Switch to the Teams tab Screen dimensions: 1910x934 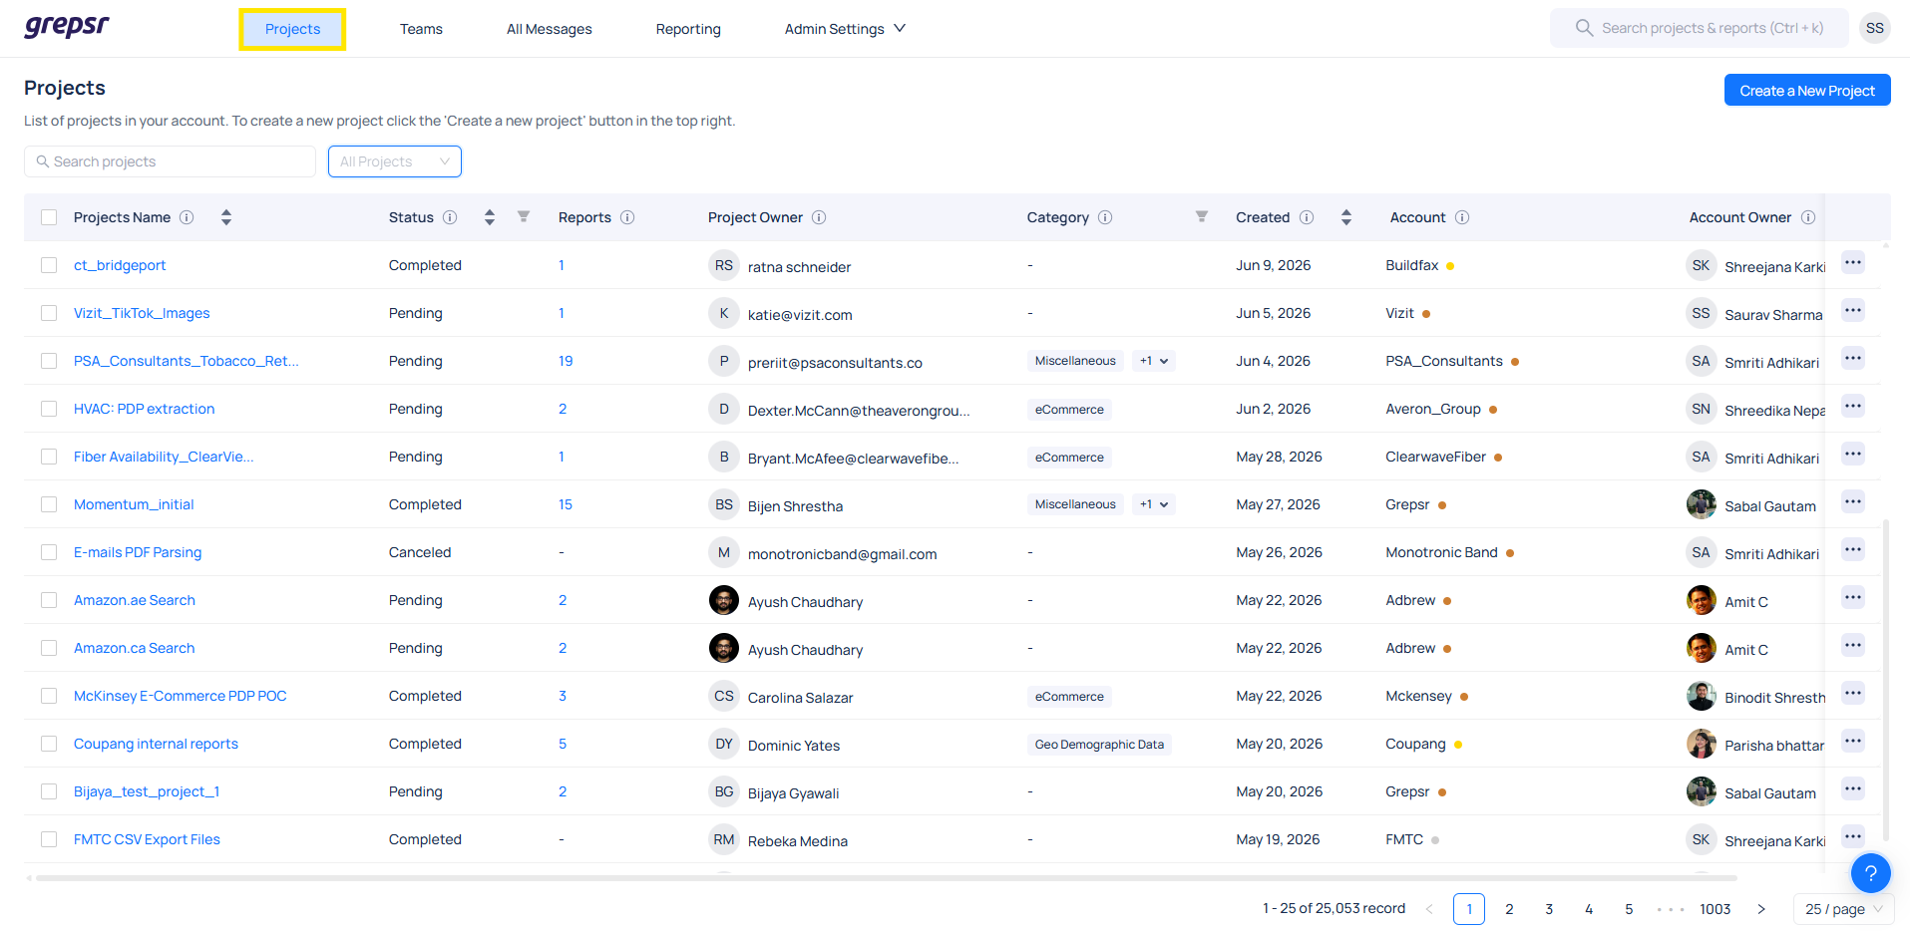pyautogui.click(x=421, y=29)
